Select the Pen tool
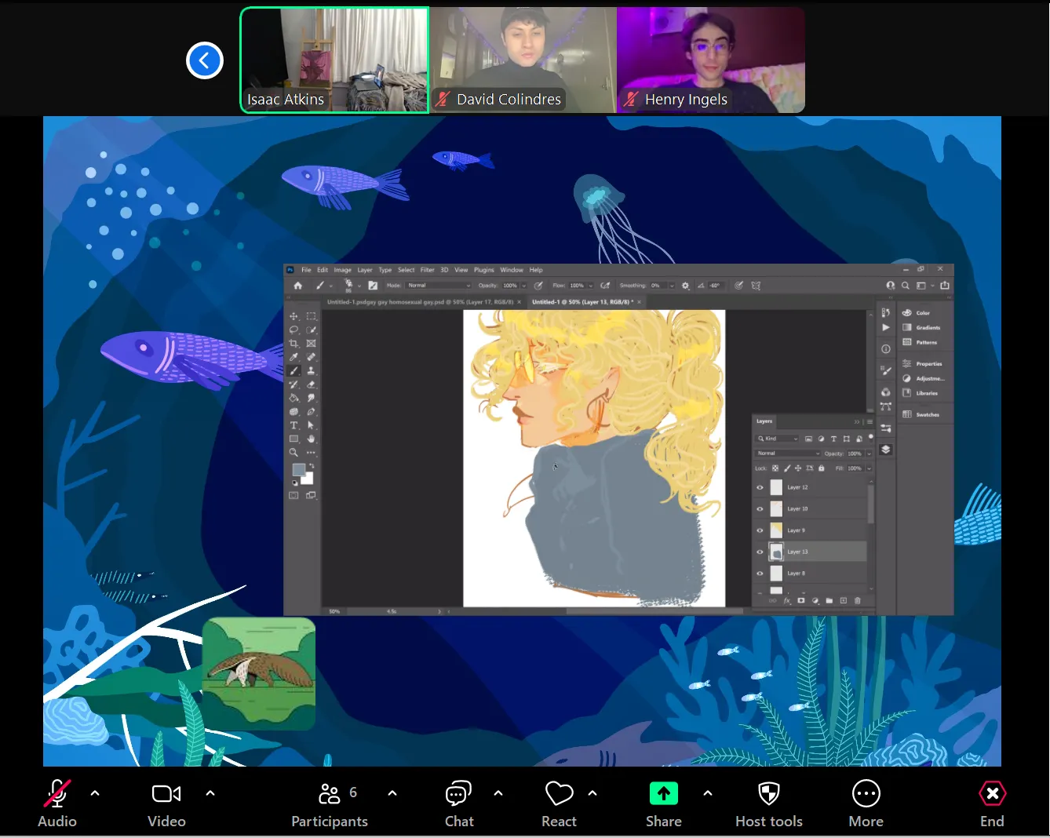The image size is (1050, 838). coord(311,411)
